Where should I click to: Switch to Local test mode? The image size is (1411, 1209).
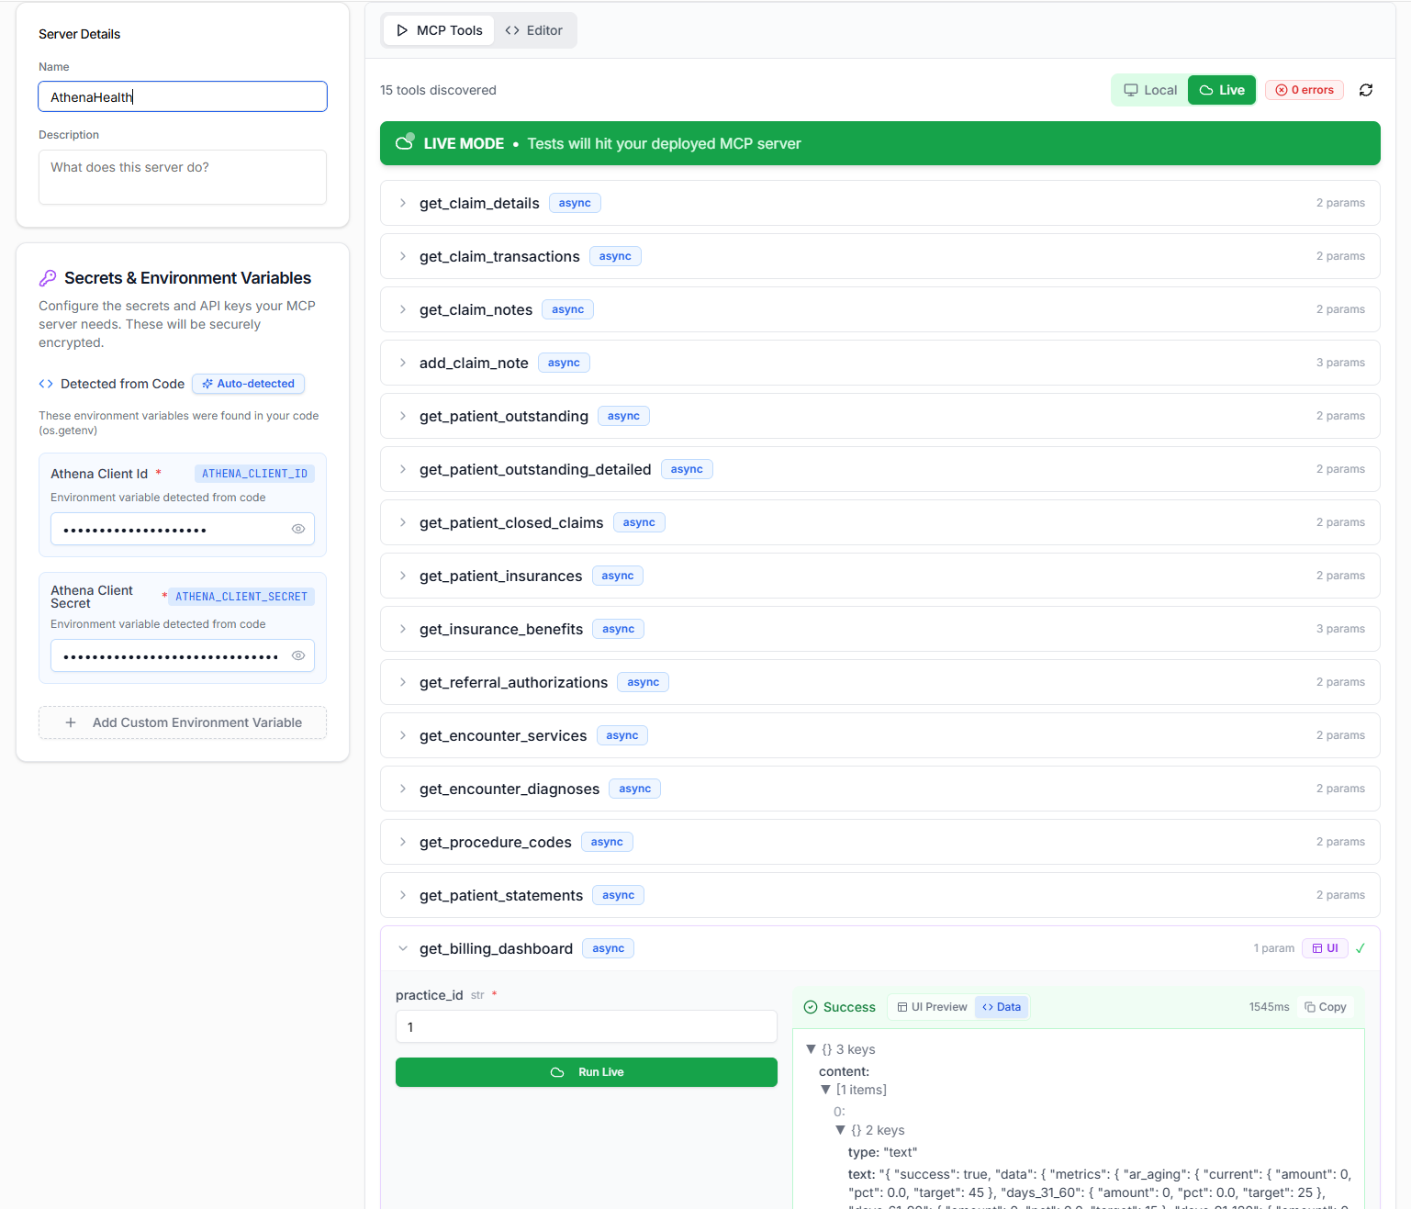pyautogui.click(x=1150, y=90)
